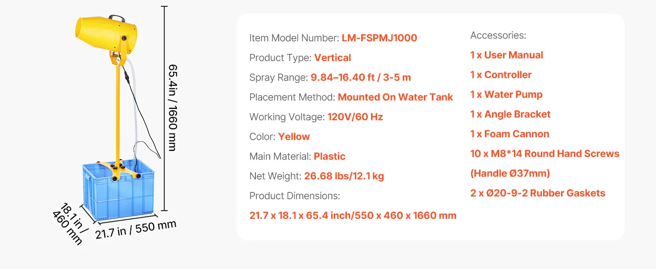
Task: Select the product dimensions 21.7 x 18.1 x 65.4 inch line
Action: click(x=353, y=216)
